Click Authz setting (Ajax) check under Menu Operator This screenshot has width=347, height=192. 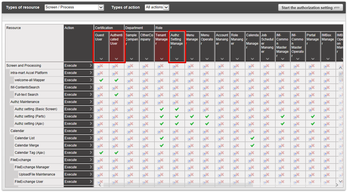point(207,124)
